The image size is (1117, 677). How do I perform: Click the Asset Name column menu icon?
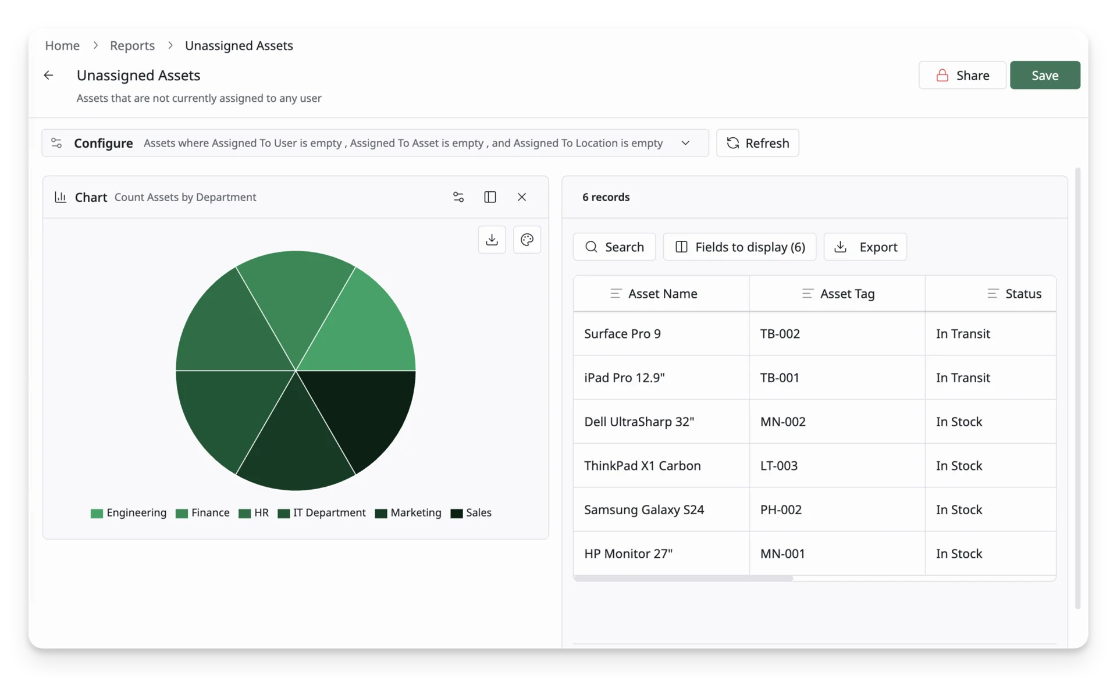(x=616, y=294)
